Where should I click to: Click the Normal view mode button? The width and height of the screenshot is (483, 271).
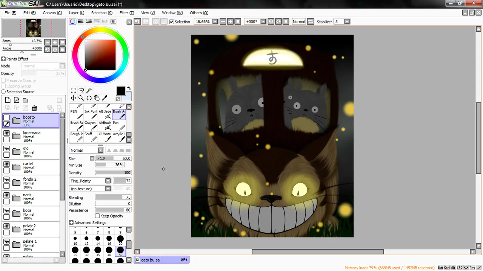tap(298, 21)
